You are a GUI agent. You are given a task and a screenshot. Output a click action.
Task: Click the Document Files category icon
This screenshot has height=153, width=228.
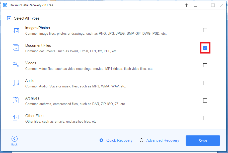(x=16, y=47)
